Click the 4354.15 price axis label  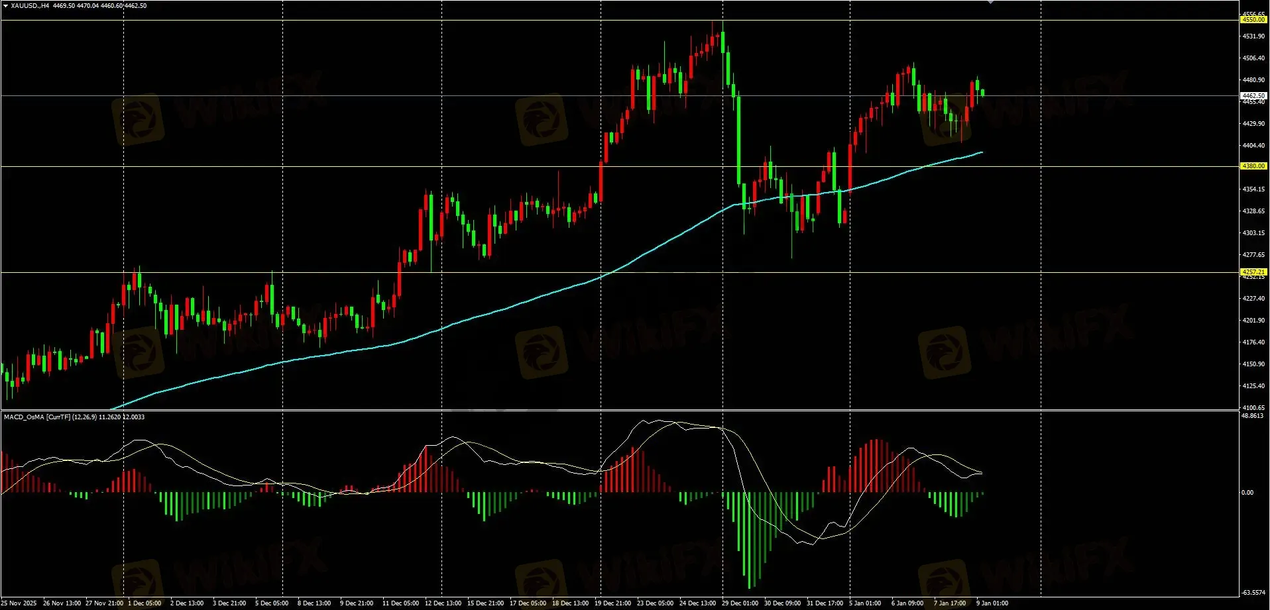(x=1253, y=189)
